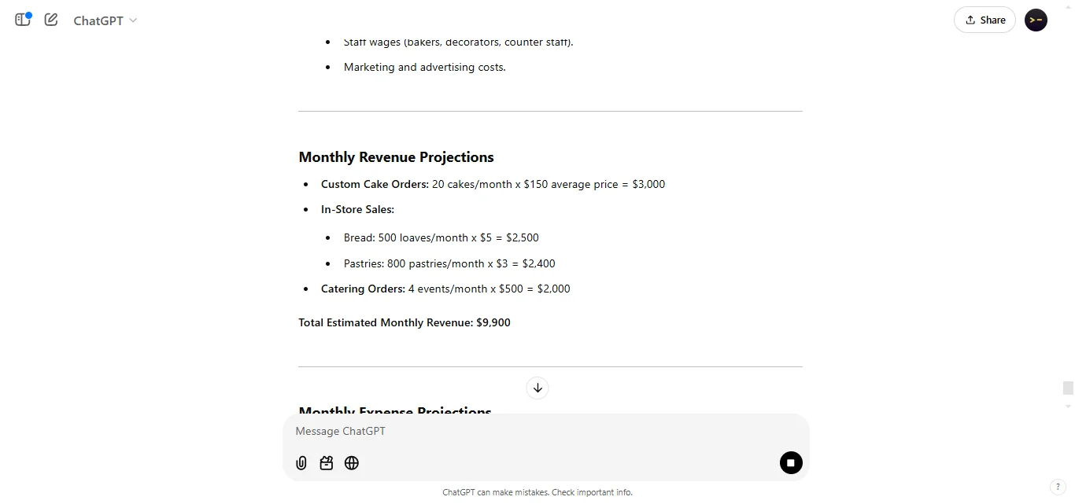This screenshot has width=1075, height=504.
Task: Open the apps/tools box icon in composer
Action: click(x=326, y=463)
